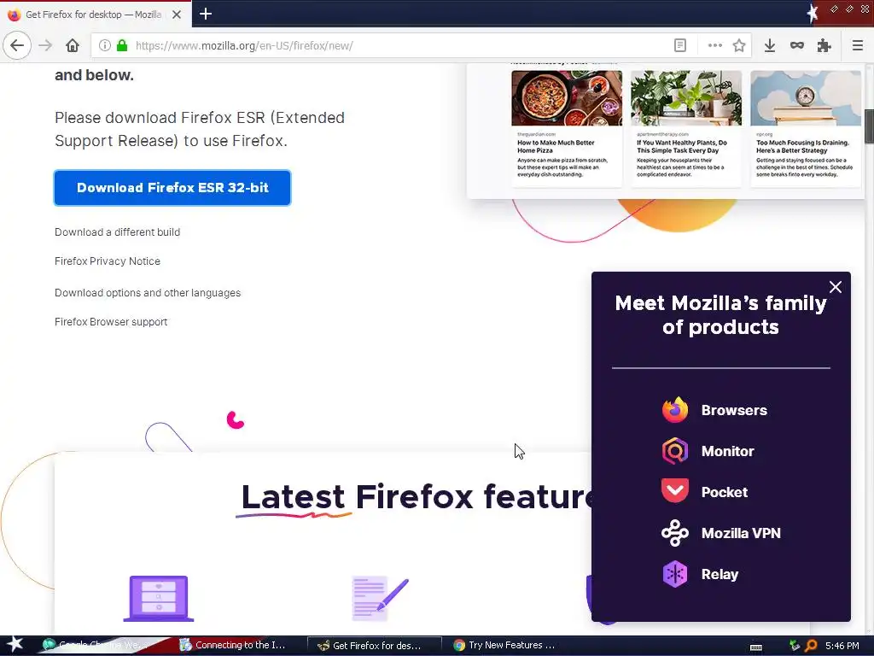
Task: Open the healthy plants article thumbnail
Action: 685,97
